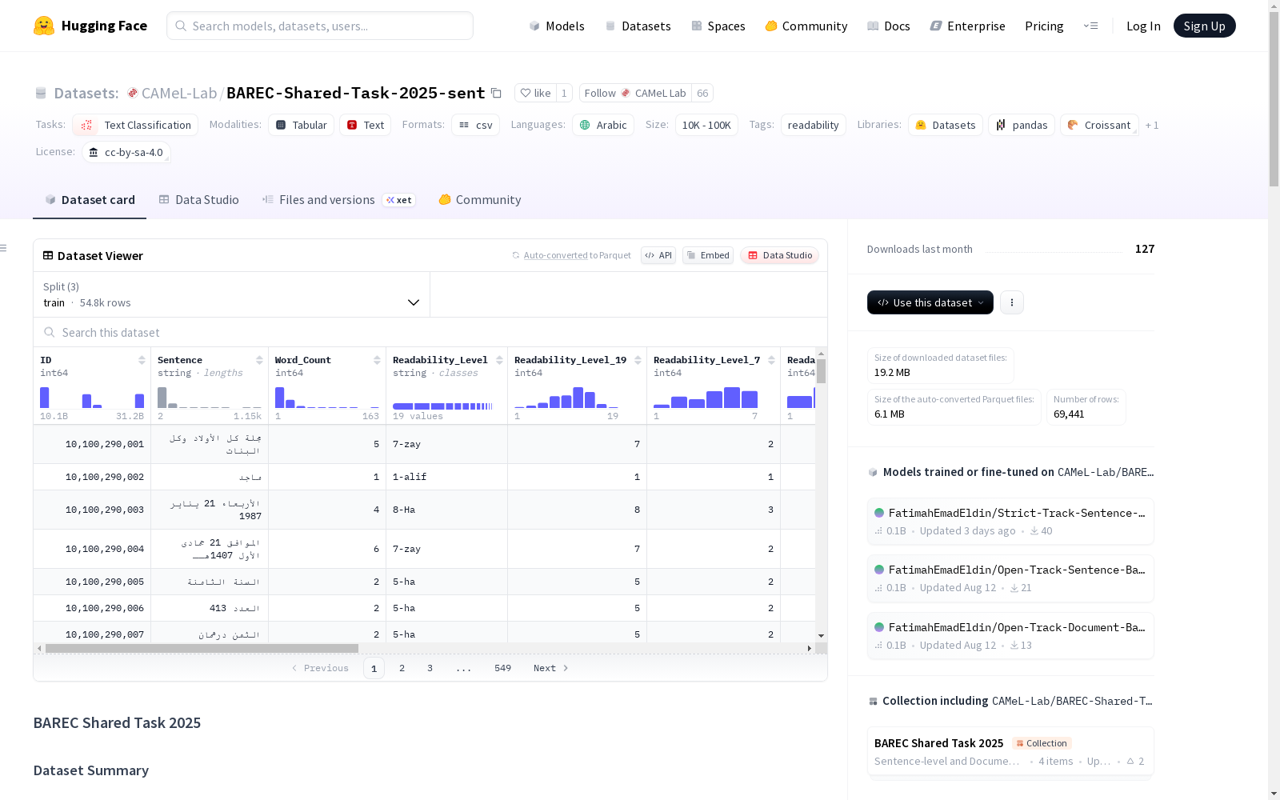Image resolution: width=1280 pixels, height=800 pixels.
Task: Open the API button in Dataset Viewer
Action: 658,255
